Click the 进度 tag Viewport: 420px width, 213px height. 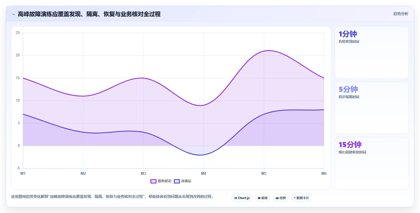click(x=281, y=198)
